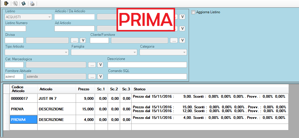The image size is (299, 138).
Task: Select the PROVA code cell
Action: click(x=23, y=109)
